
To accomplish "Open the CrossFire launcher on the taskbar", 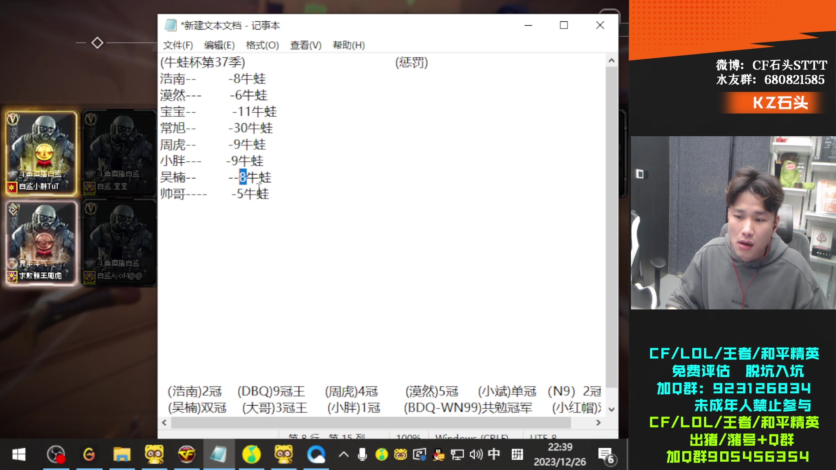I will 186,455.
